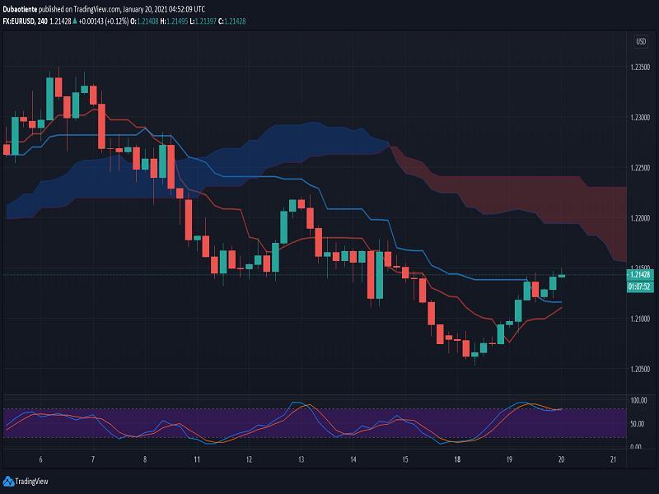659x494 pixels.
Task: Click the 1.21000 price axis label
Action: (x=640, y=319)
